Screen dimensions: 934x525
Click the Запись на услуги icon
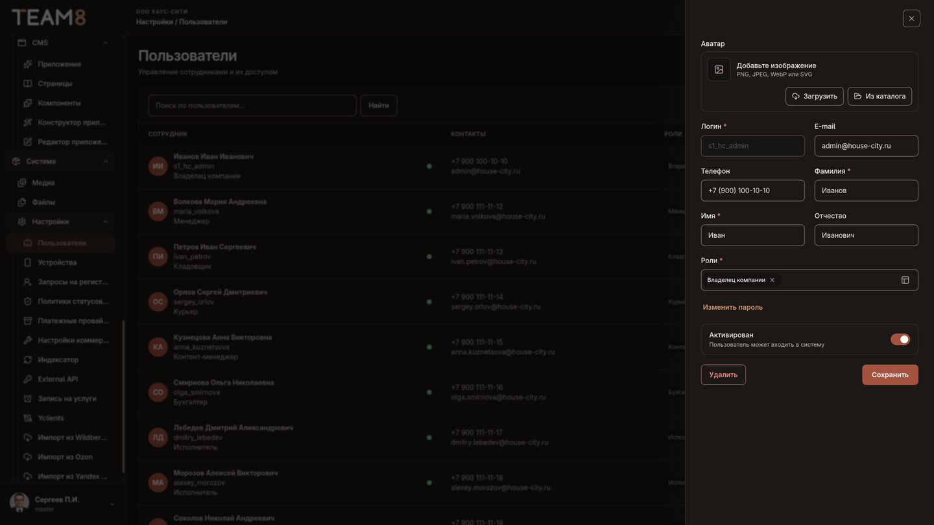pyautogui.click(x=27, y=399)
